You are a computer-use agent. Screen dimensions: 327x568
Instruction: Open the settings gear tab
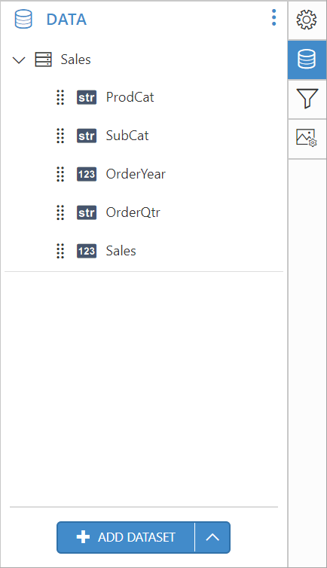(307, 20)
